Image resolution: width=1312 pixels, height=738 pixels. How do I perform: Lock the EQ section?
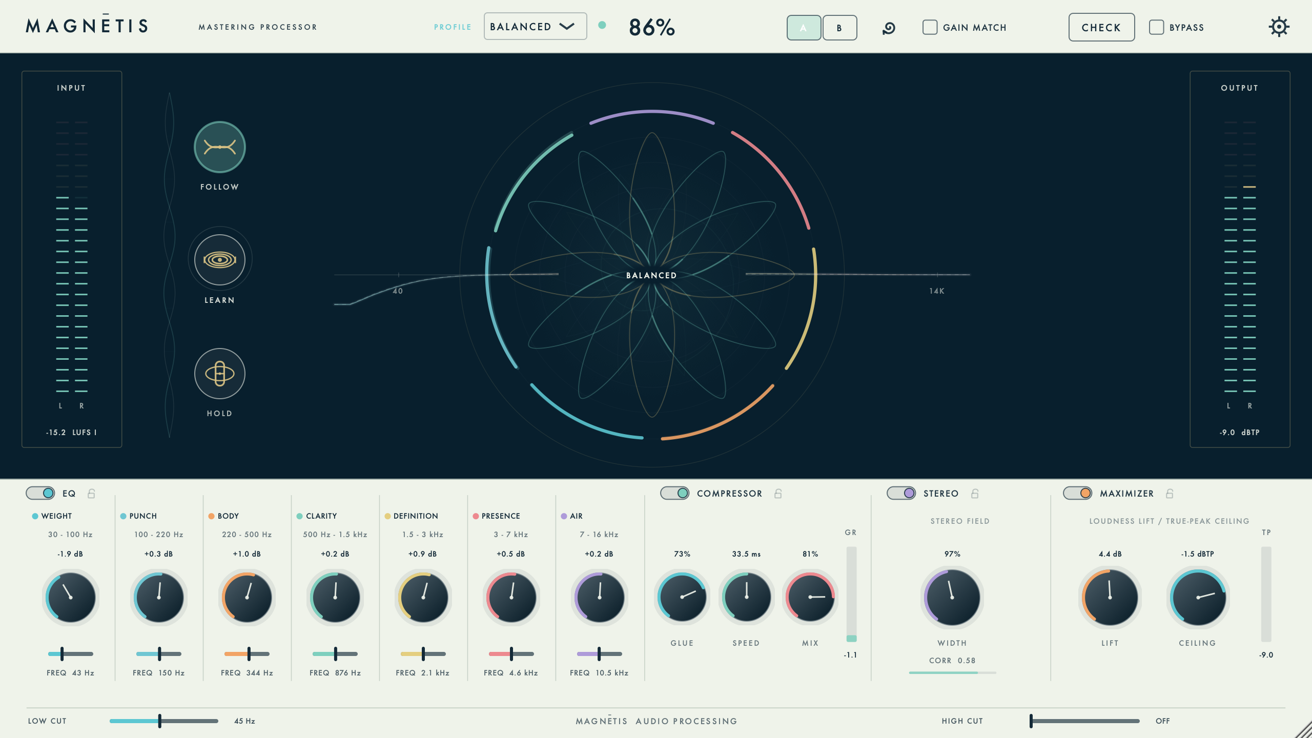click(x=91, y=494)
